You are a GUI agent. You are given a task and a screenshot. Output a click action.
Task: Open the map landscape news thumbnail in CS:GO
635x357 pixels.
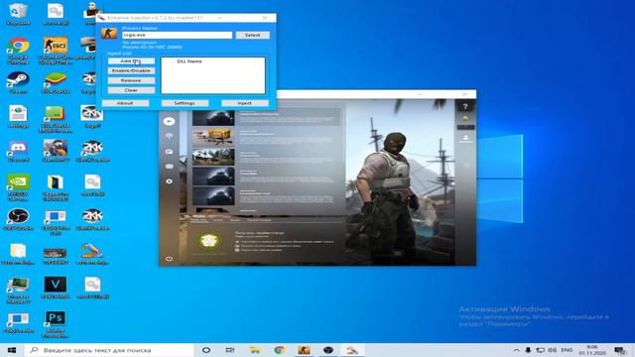[x=213, y=157]
